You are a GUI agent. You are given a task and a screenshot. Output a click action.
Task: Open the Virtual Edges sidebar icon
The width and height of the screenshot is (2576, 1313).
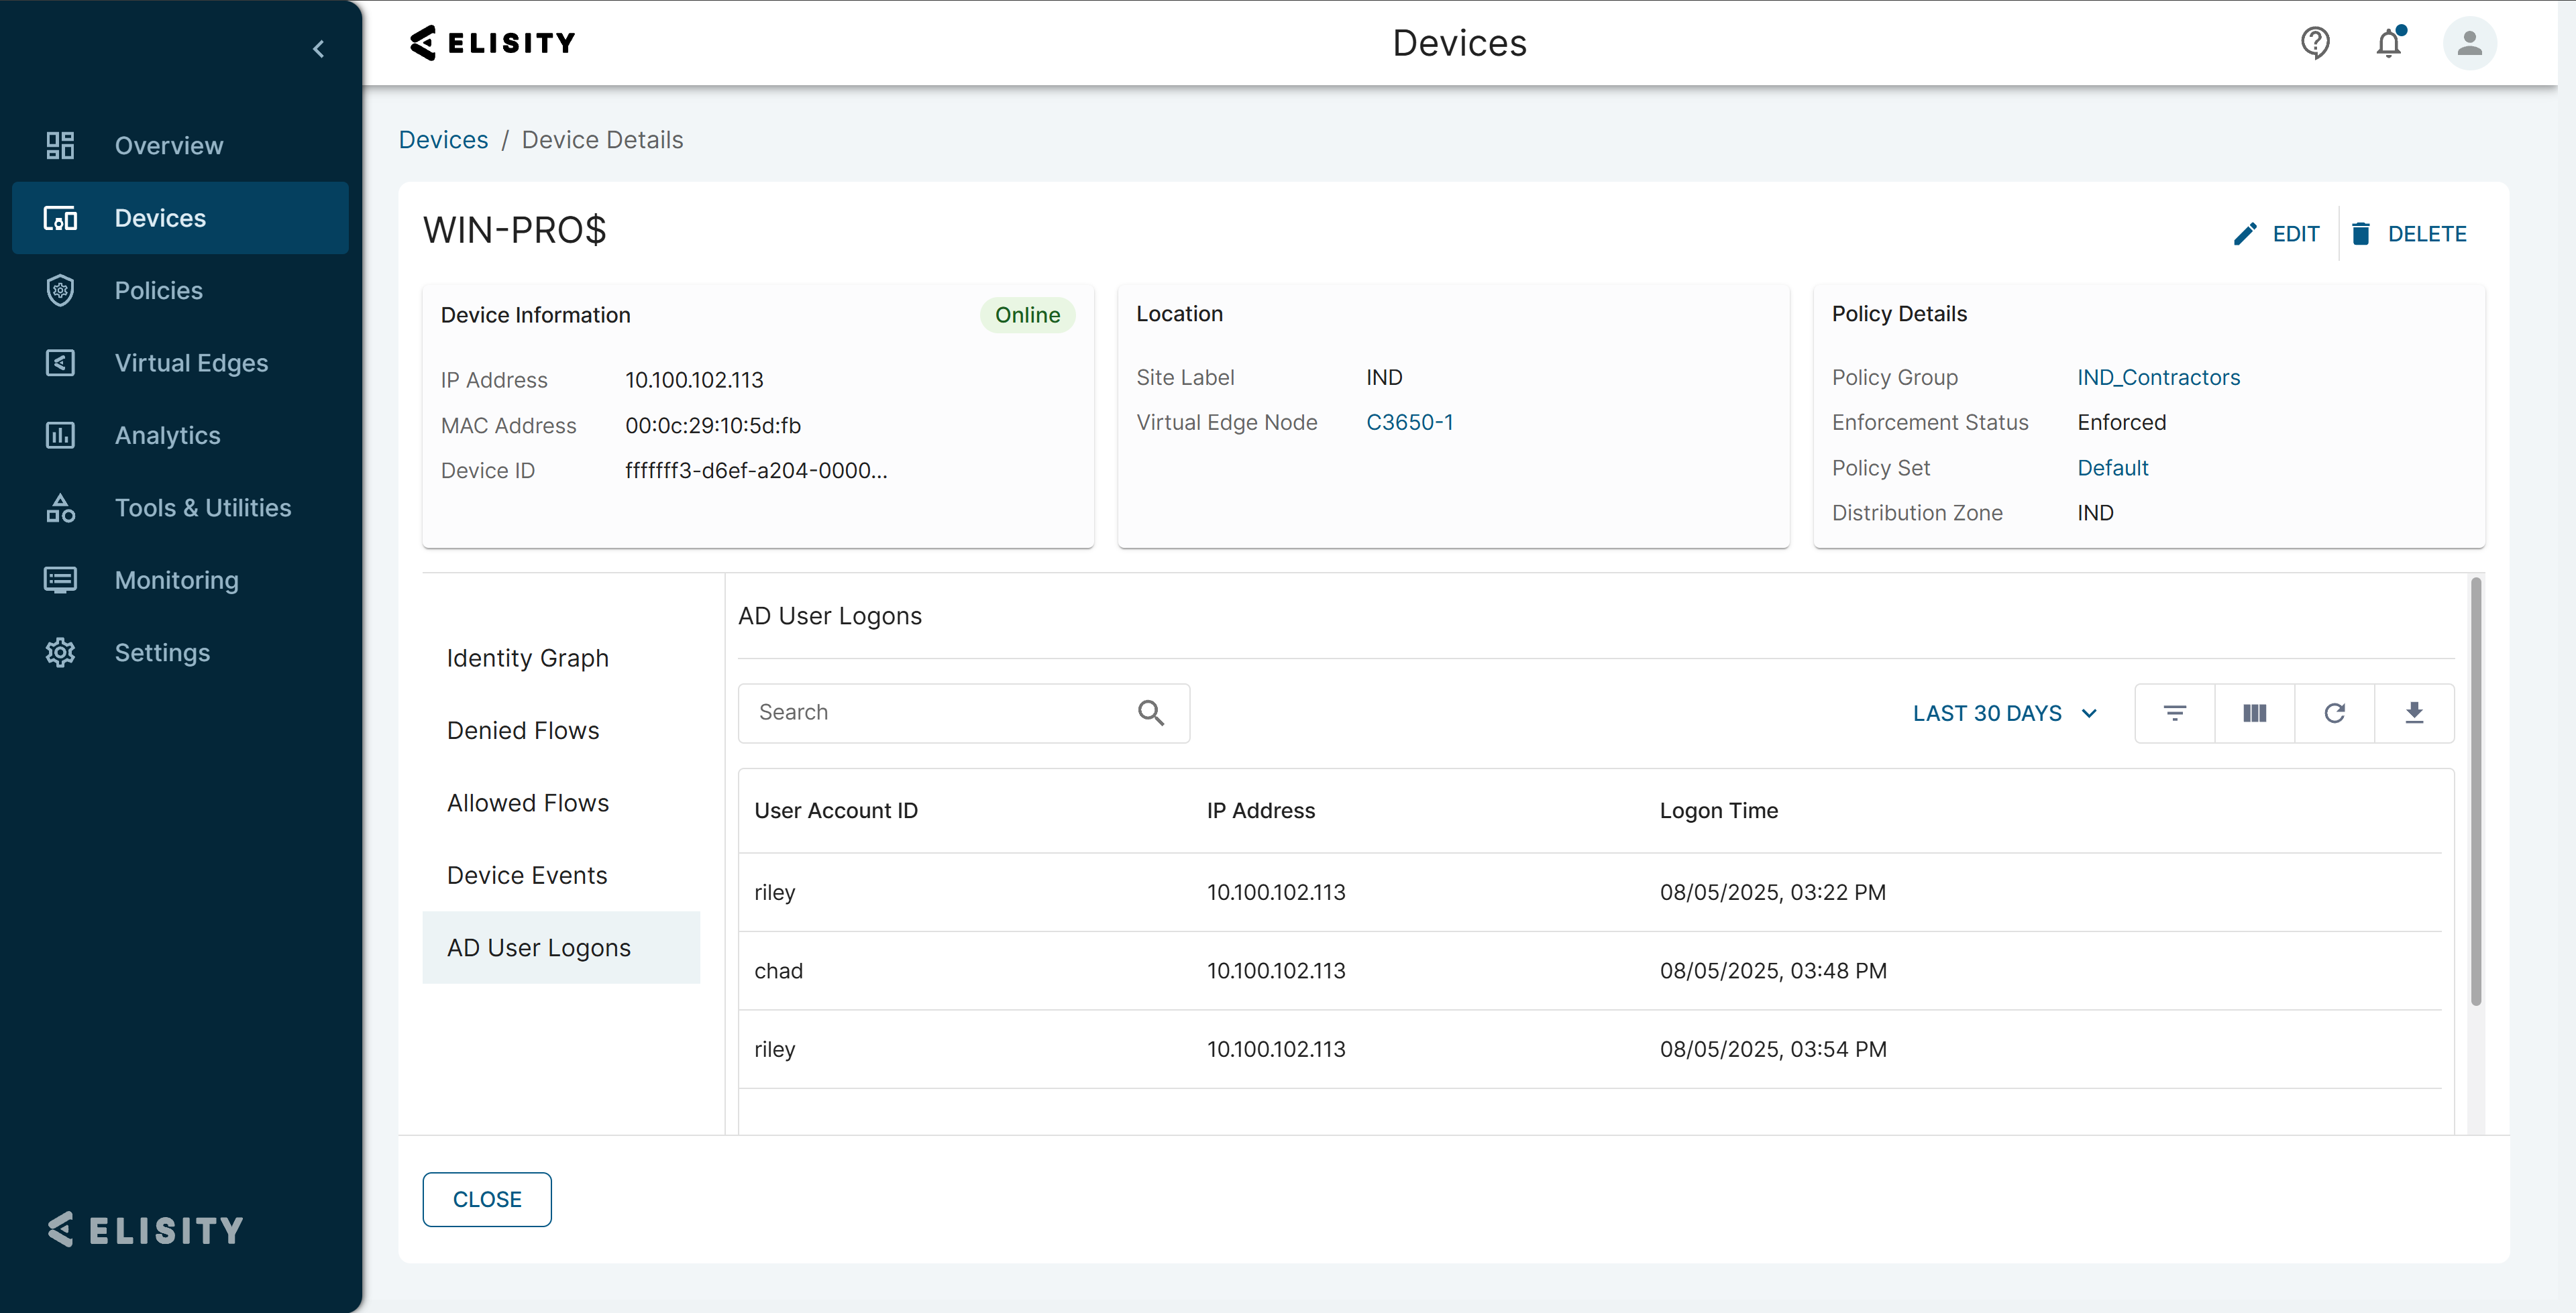pyautogui.click(x=60, y=363)
